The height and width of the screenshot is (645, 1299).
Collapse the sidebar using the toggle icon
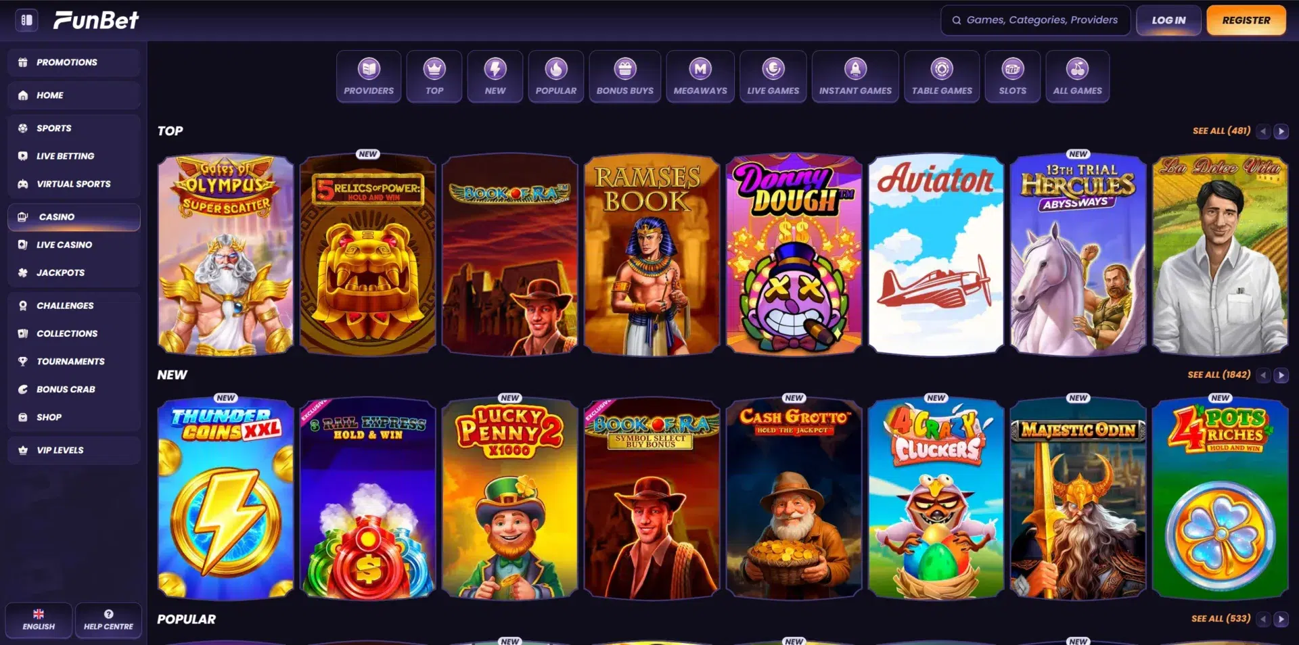(x=26, y=20)
